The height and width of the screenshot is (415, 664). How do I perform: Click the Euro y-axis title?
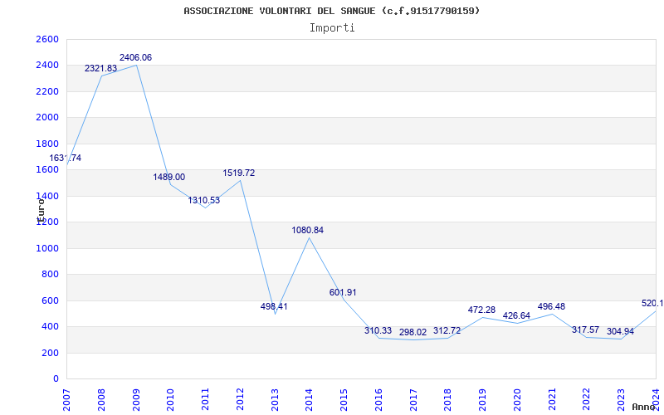pos(41,210)
